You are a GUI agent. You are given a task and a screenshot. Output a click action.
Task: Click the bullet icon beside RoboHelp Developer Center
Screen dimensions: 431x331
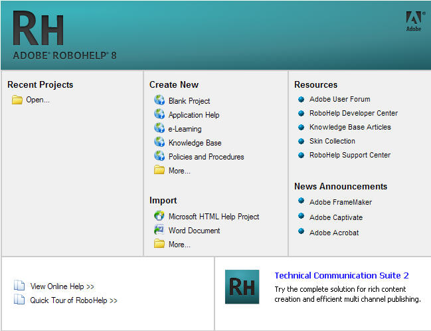tap(302, 114)
